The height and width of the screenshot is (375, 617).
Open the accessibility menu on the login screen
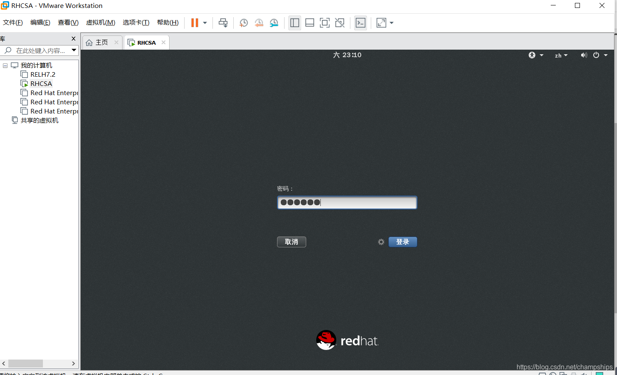point(532,55)
